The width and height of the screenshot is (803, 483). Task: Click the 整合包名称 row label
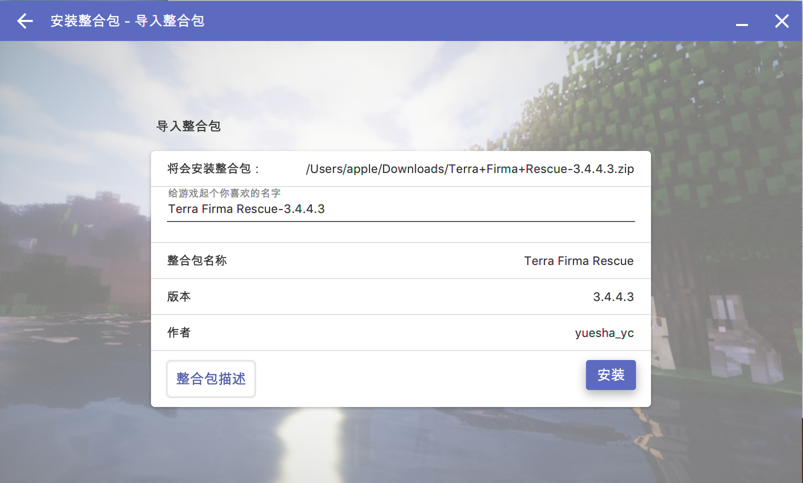click(x=197, y=260)
